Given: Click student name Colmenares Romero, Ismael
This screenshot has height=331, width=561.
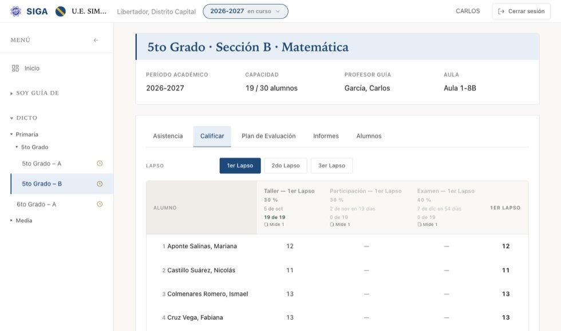Looking at the screenshot, I should click(207, 294).
